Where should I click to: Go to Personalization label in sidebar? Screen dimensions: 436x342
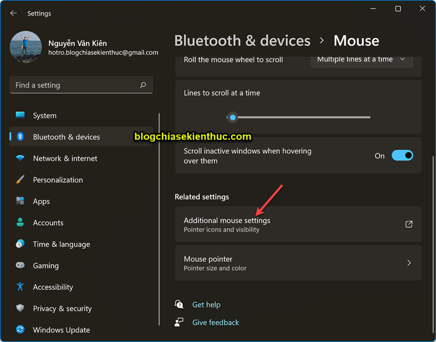[x=58, y=180]
